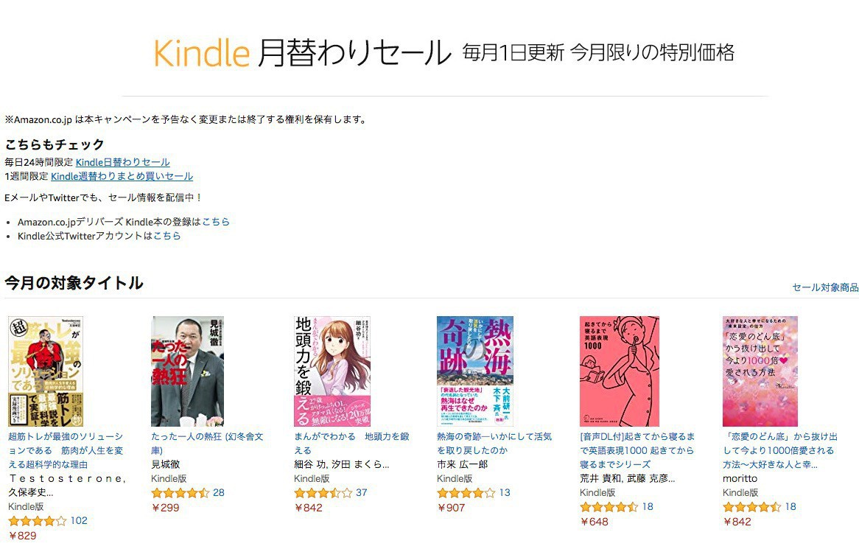The height and width of the screenshot is (549, 859).
Task: Click こちら link for Amazon.co.jpデリバーズ registration
Action: tap(216, 222)
